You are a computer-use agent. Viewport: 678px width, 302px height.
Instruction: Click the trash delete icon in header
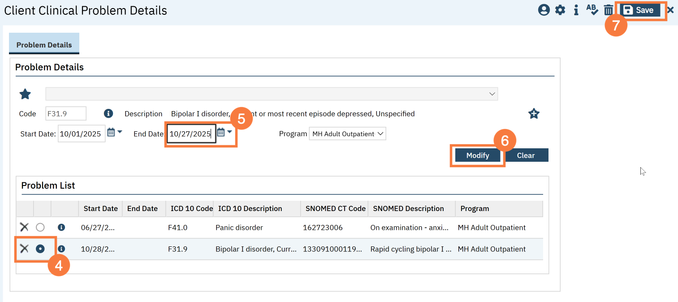coord(608,10)
